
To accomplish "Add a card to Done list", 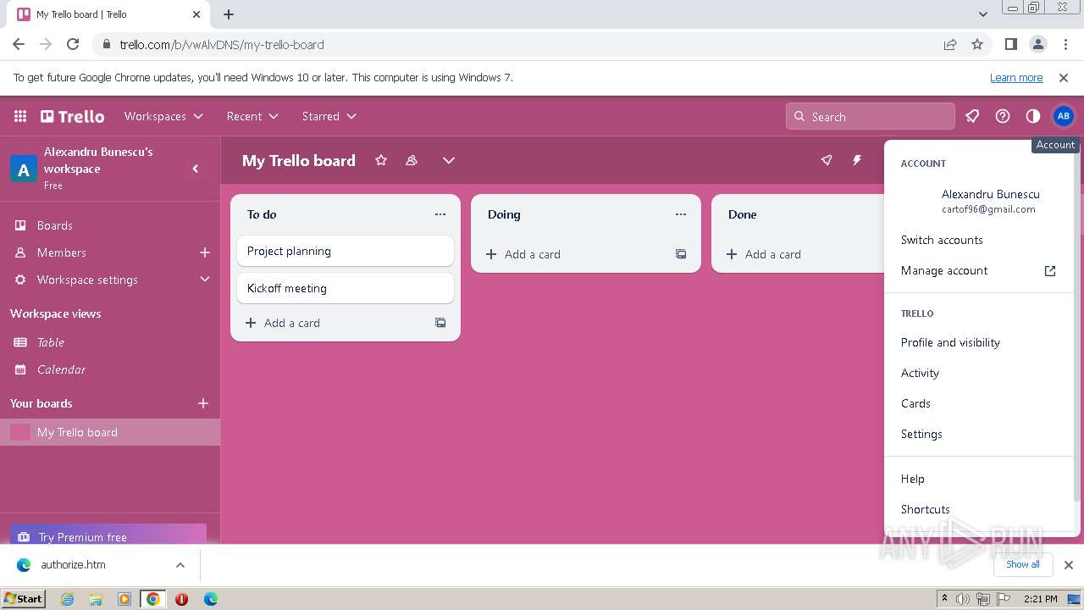I will 799,254.
